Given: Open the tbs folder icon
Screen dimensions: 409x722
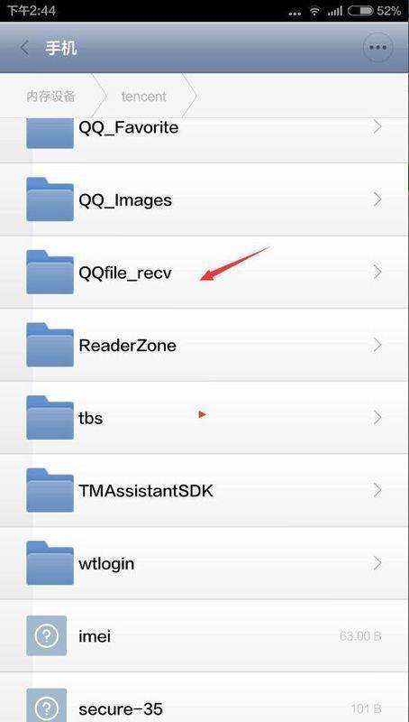Looking at the screenshot, I should point(50,417).
